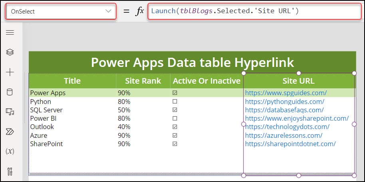Click the Site URL column header

[x=299, y=81]
